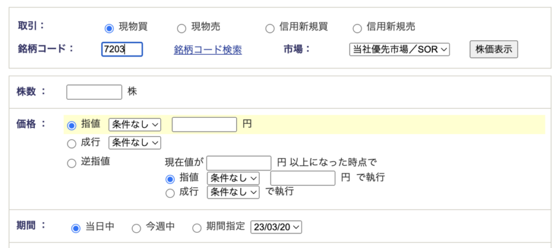Expand the 当社優先市場/SOR market dropdown

tap(399, 49)
